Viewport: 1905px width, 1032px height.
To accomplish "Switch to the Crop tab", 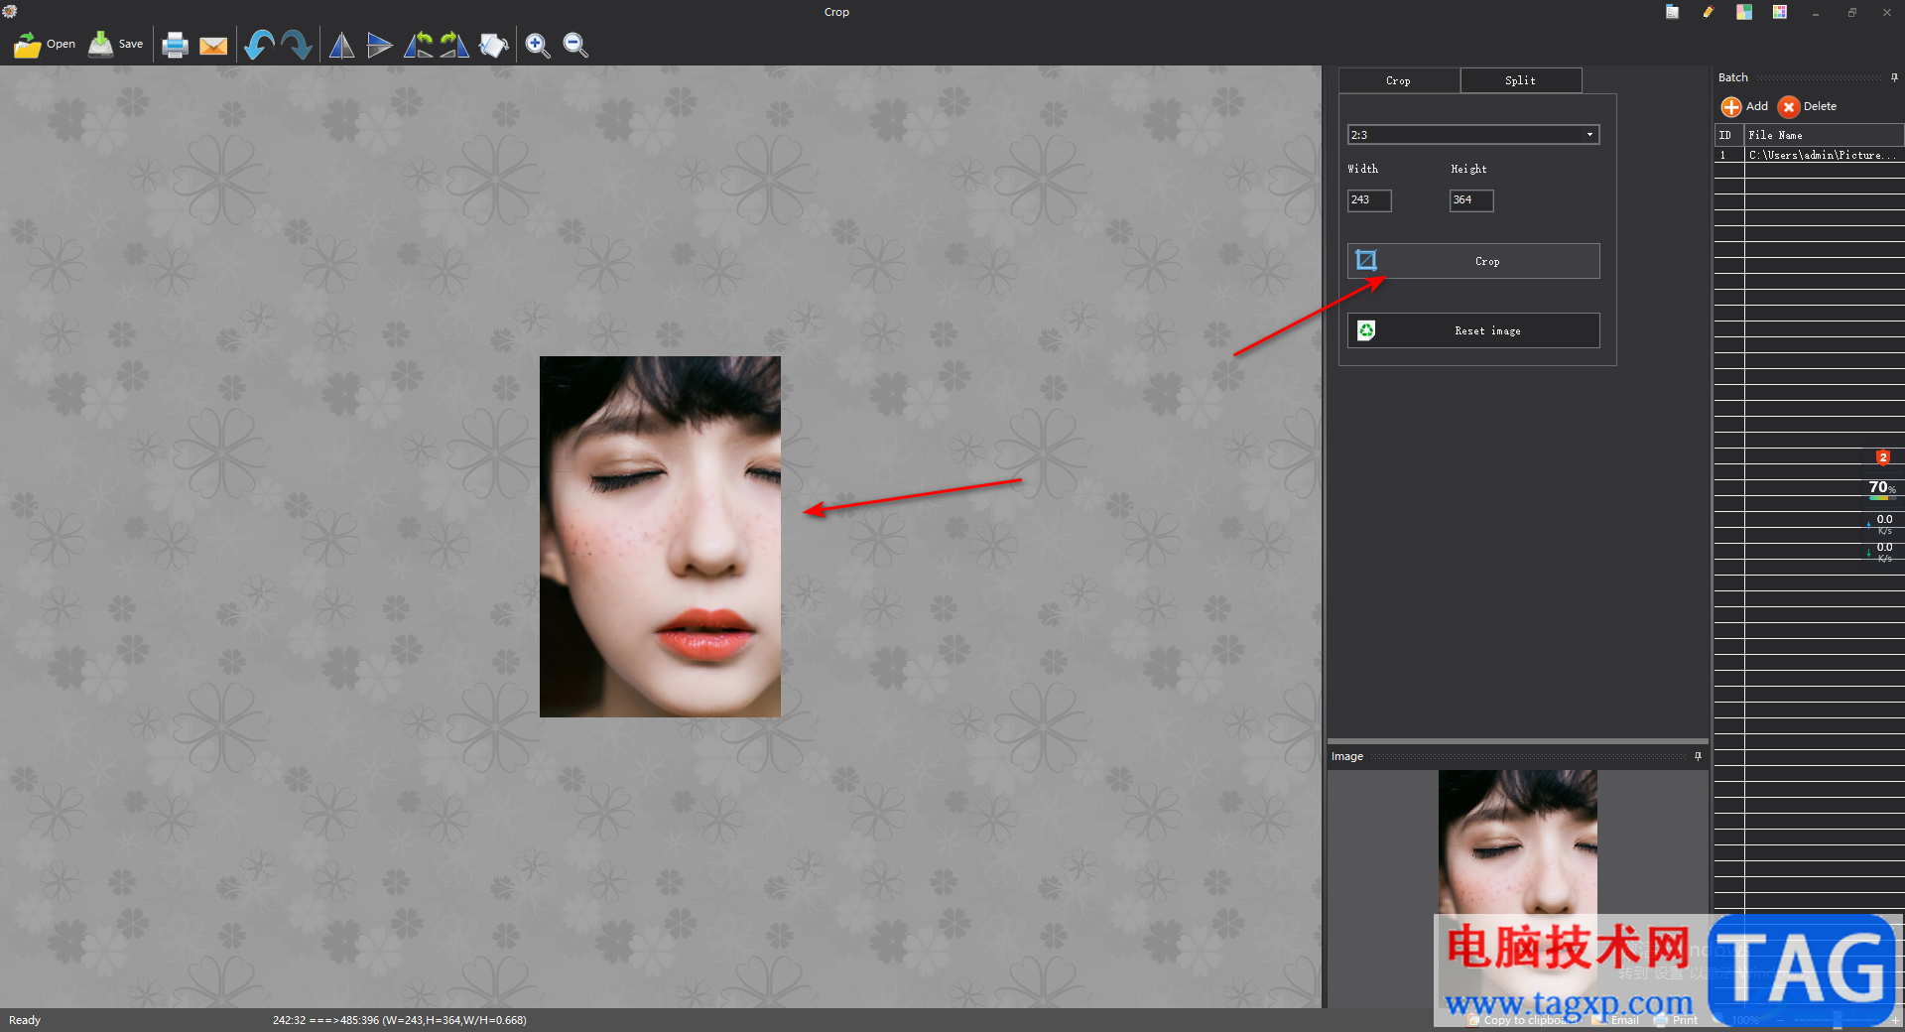I will pos(1399,80).
